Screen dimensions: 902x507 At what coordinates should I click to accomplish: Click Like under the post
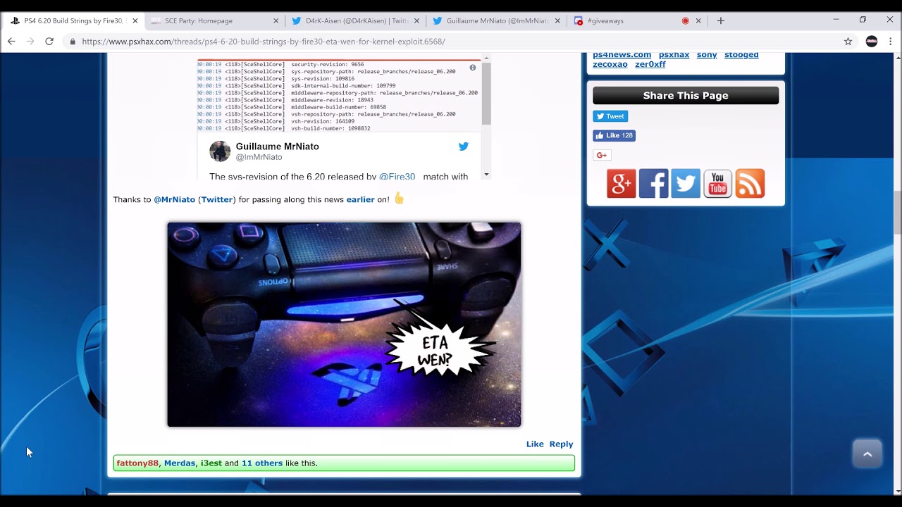[535, 444]
